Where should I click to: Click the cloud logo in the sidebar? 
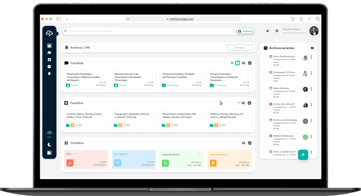point(49,33)
